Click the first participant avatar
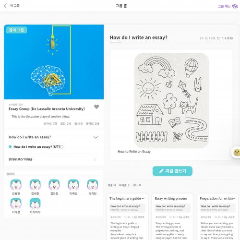 click(16, 185)
